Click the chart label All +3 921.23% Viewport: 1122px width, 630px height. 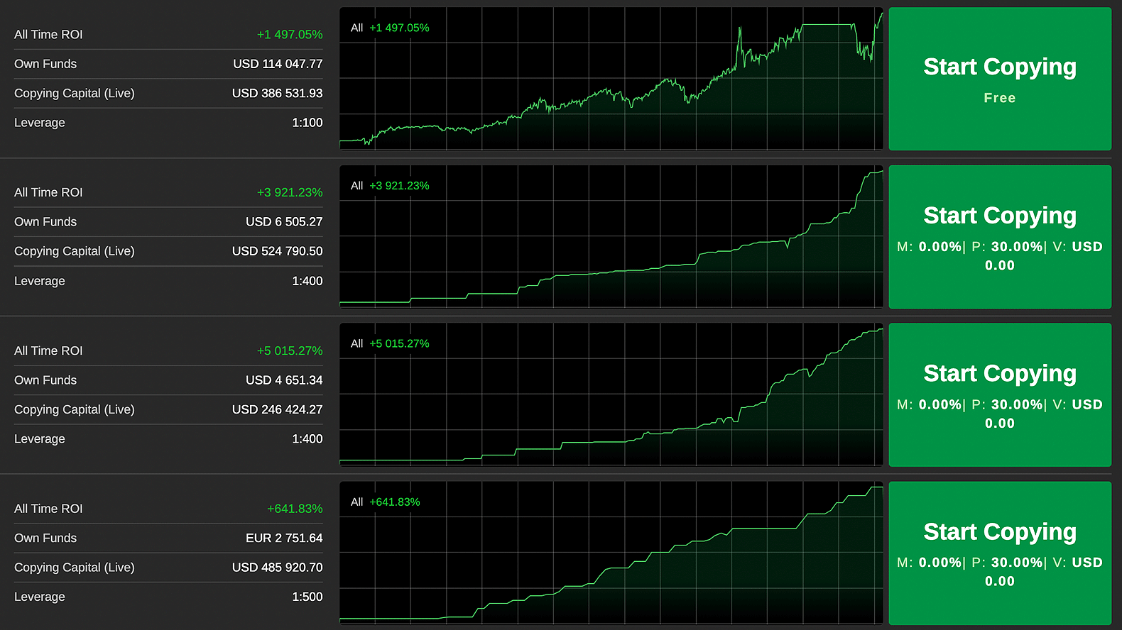[390, 186]
